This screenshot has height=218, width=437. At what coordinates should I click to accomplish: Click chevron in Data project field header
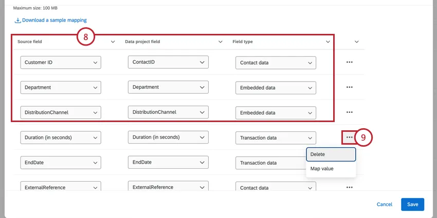click(x=221, y=42)
